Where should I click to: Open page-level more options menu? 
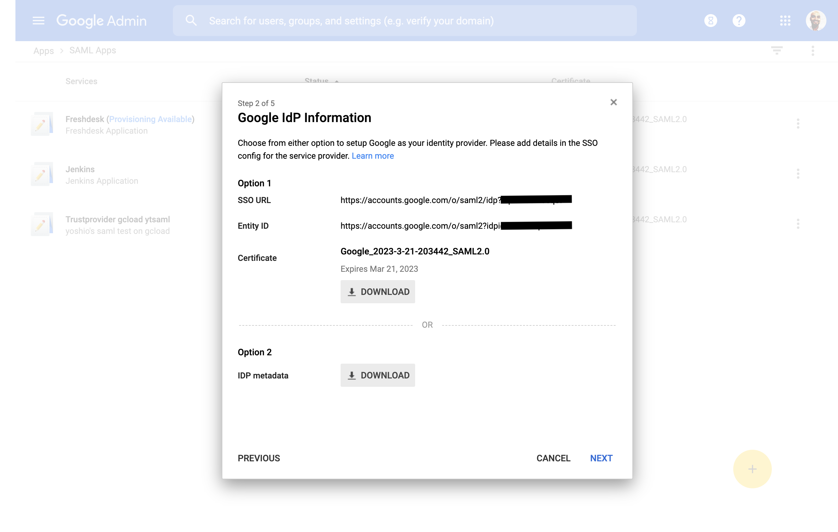tap(813, 51)
